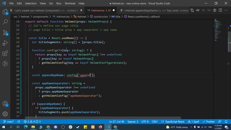The image size is (231, 130).
Task: Click the React.useMemo() callback breadcrumb
Action: pyautogui.click(x=142, y=17)
